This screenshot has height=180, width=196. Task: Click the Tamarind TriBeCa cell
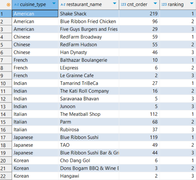pyautogui.click(x=89, y=83)
